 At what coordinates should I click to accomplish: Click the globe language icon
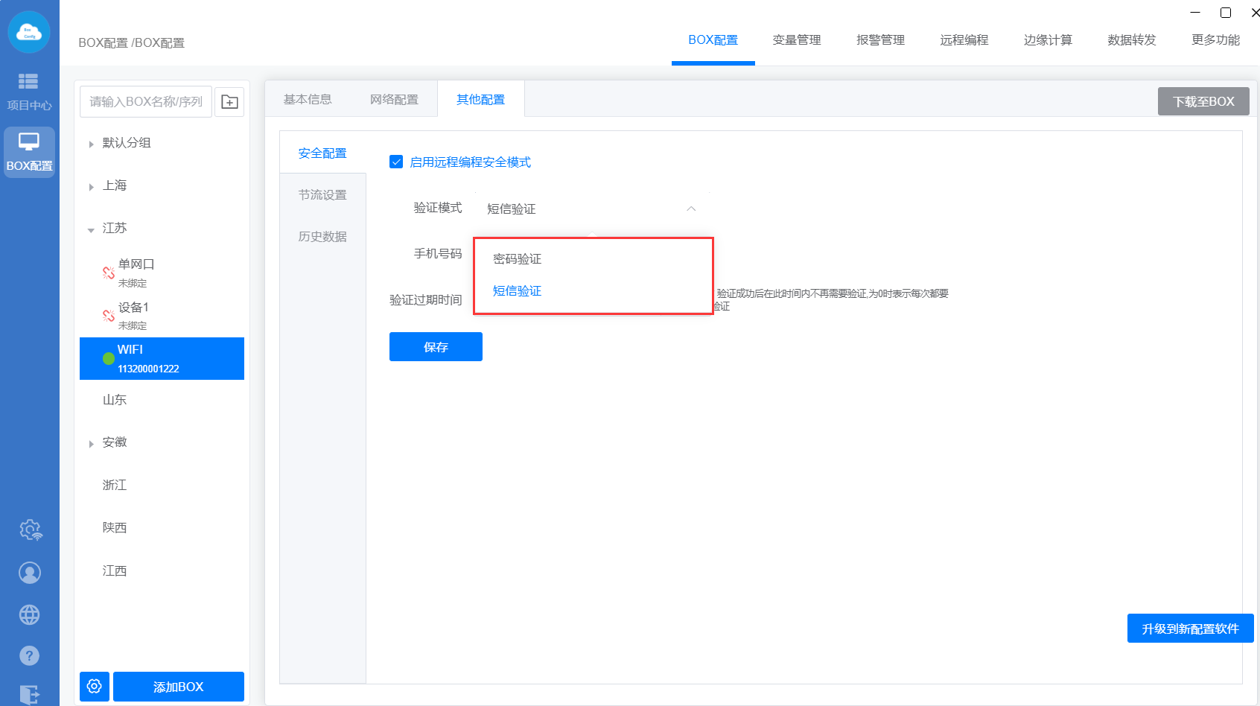click(x=30, y=614)
